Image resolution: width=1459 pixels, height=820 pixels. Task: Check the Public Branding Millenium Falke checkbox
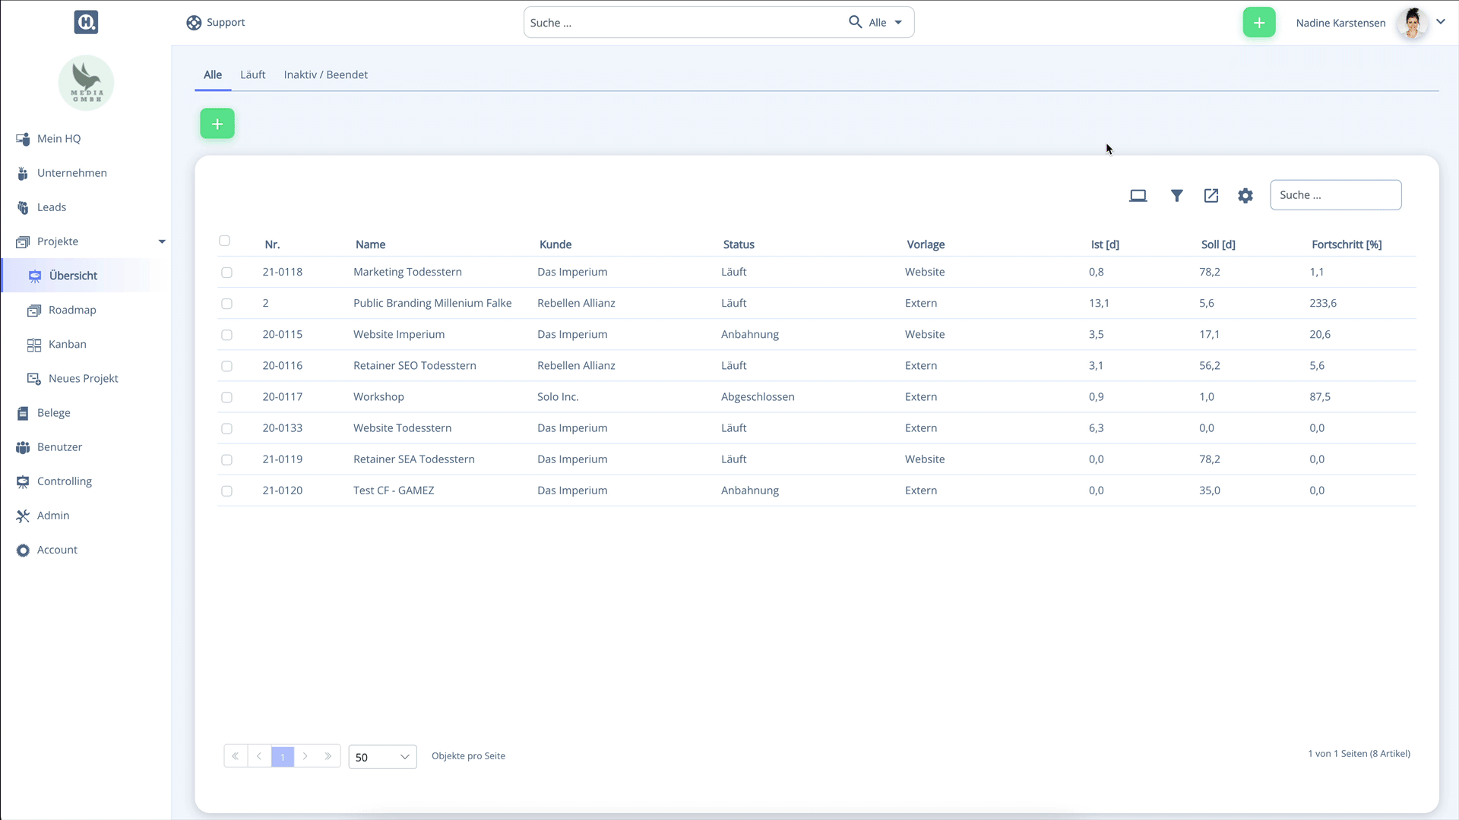click(226, 304)
